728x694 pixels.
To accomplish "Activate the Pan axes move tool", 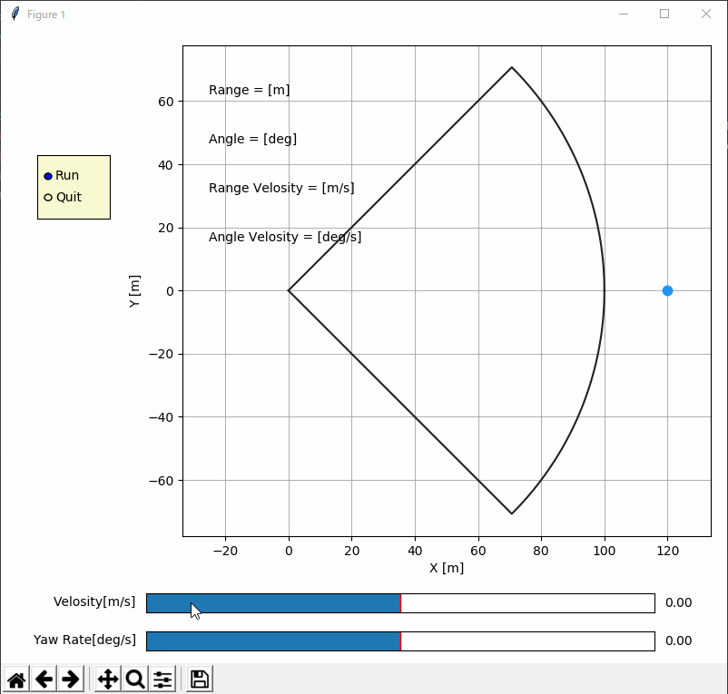I will (x=108, y=679).
